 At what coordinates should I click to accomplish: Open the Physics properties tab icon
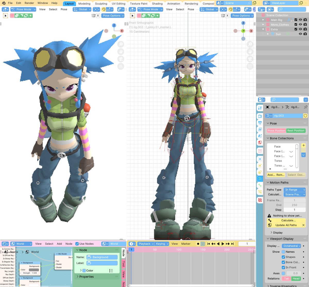[260, 166]
